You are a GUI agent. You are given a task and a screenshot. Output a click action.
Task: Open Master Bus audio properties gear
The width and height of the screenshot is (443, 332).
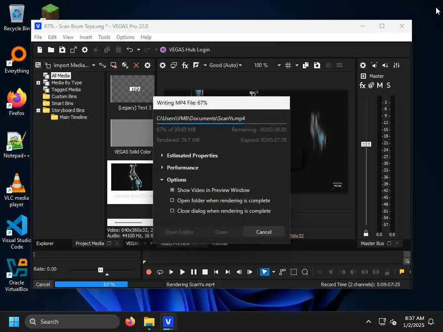tap(363, 65)
